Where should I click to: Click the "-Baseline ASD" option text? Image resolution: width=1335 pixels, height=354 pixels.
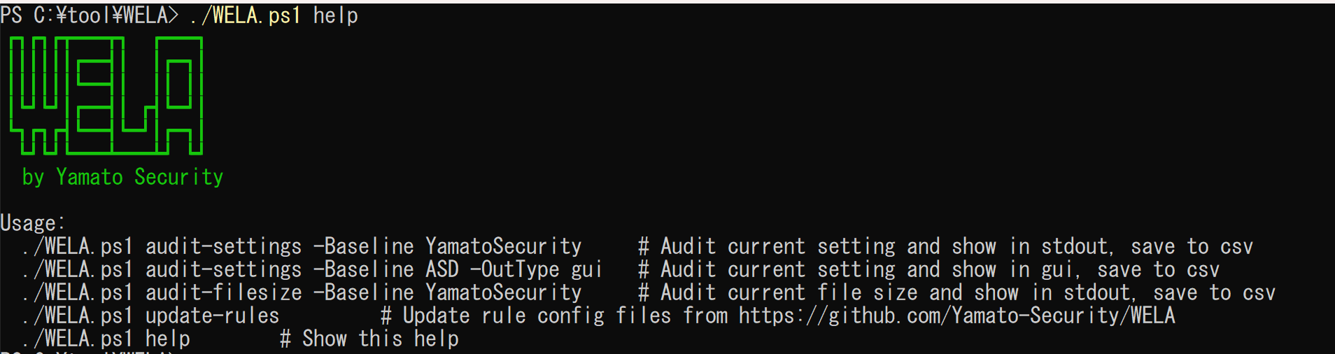[x=386, y=270]
